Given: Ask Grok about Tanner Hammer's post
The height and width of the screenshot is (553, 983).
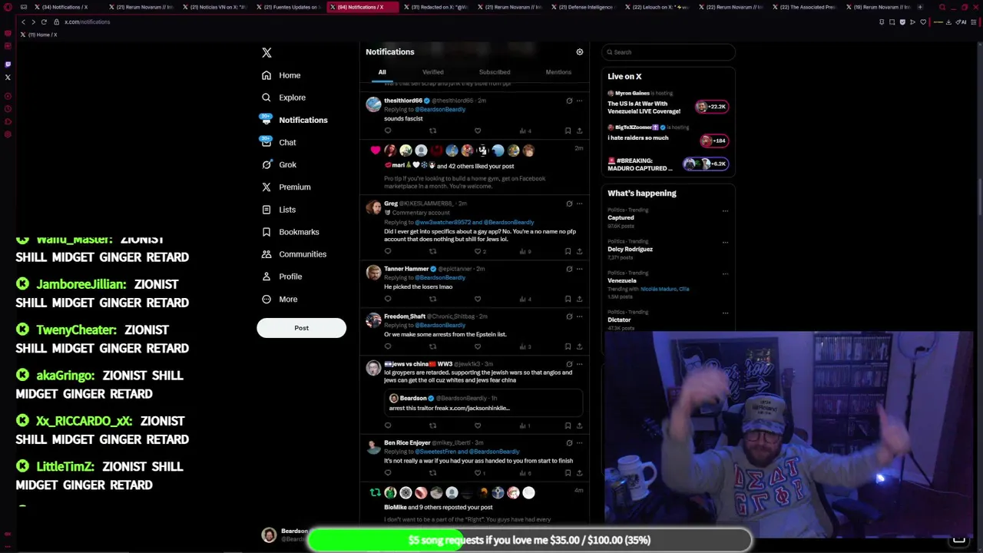Looking at the screenshot, I should 569,269.
